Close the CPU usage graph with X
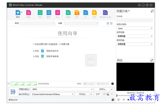 point(9,84)
